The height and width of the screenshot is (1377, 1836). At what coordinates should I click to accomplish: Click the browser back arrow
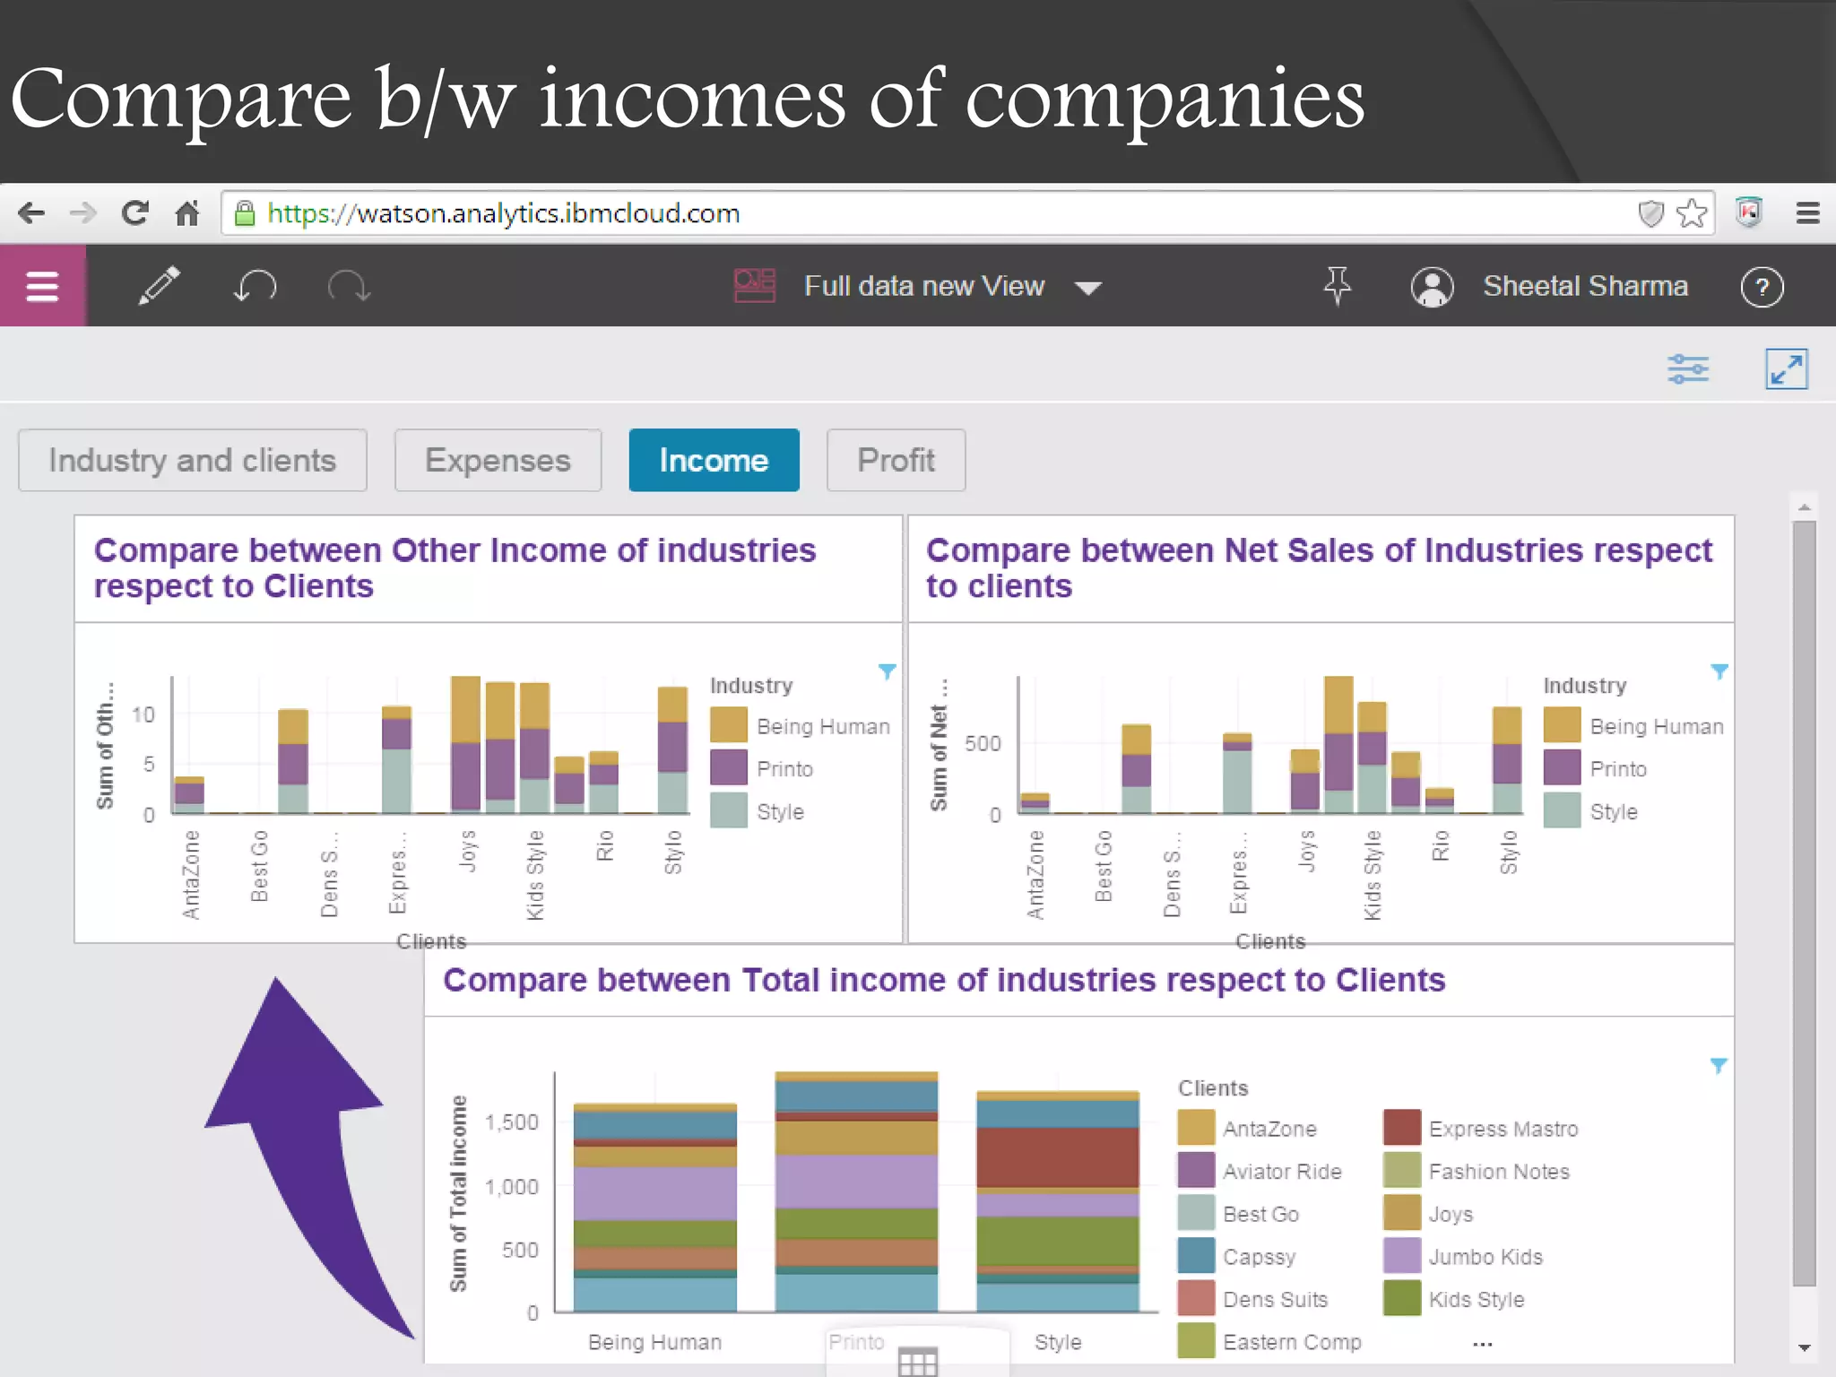coord(31,213)
